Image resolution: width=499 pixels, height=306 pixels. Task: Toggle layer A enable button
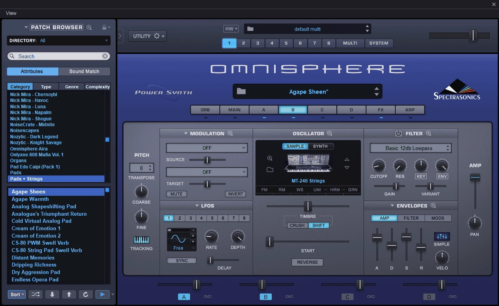(x=184, y=297)
